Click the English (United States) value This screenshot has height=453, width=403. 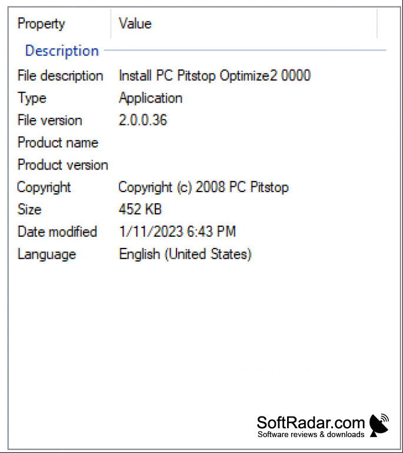click(x=185, y=254)
